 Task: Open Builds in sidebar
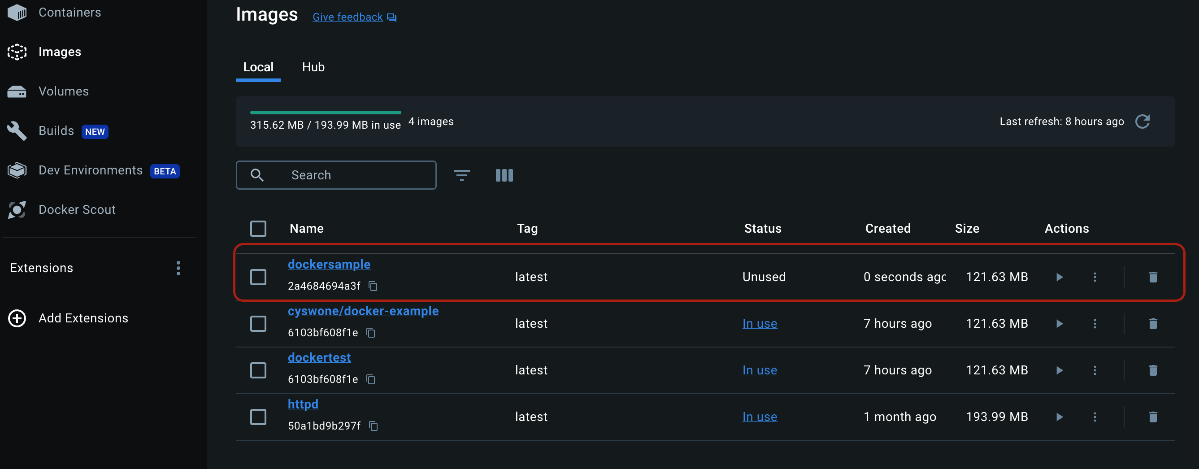click(56, 131)
